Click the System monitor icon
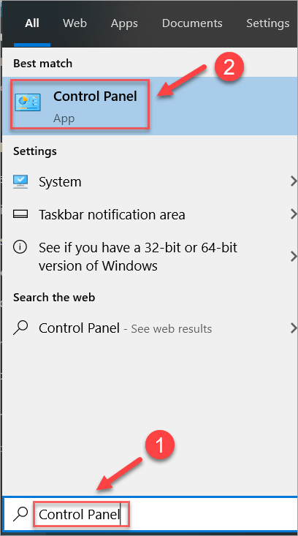The image size is (298, 536). coord(20,181)
